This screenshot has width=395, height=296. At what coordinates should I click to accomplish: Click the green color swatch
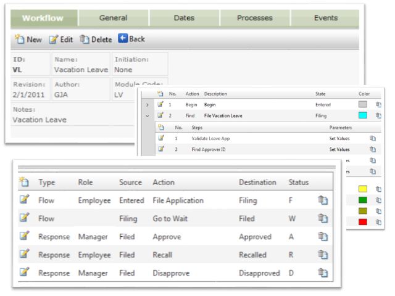click(363, 200)
